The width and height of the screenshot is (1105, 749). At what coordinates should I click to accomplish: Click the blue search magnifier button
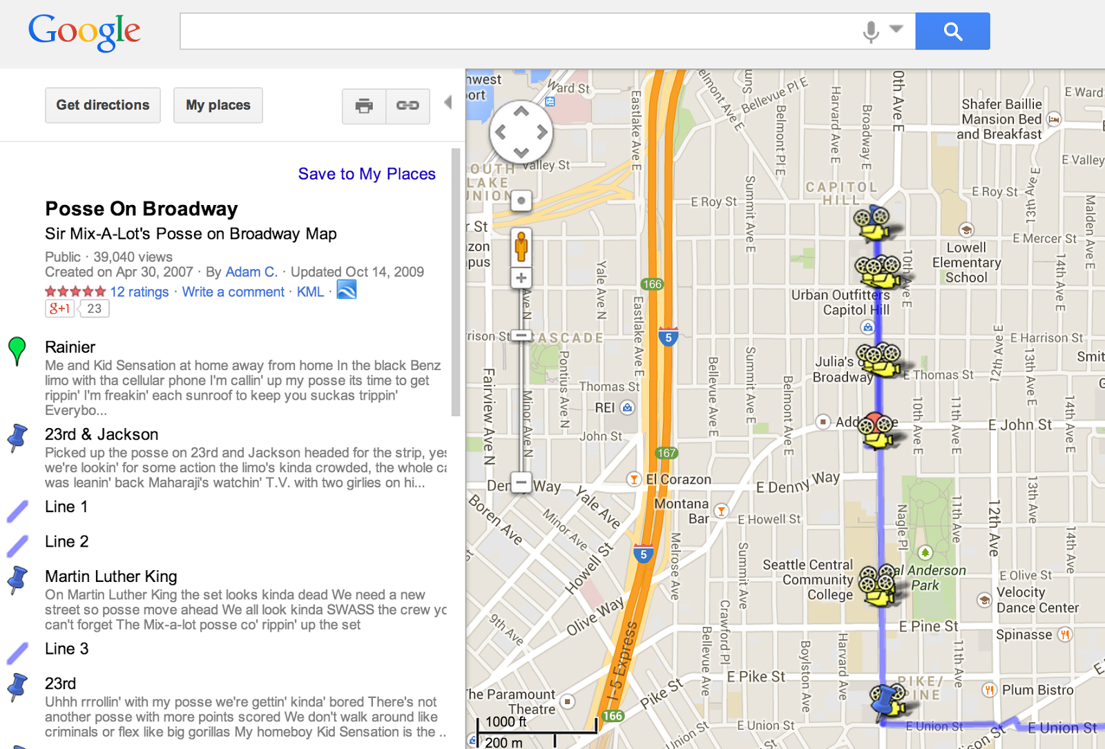pyautogui.click(x=952, y=31)
